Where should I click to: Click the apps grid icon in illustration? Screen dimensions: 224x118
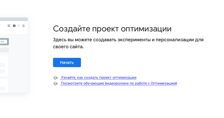pyautogui.click(x=9, y=26)
